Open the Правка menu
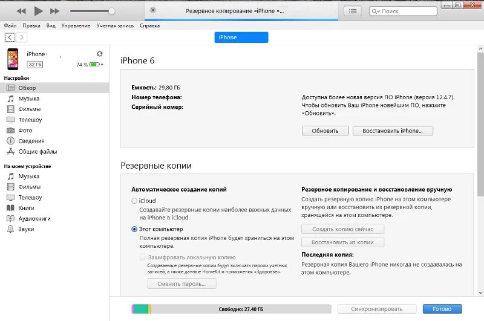The image size is (484, 321). pyautogui.click(x=31, y=25)
